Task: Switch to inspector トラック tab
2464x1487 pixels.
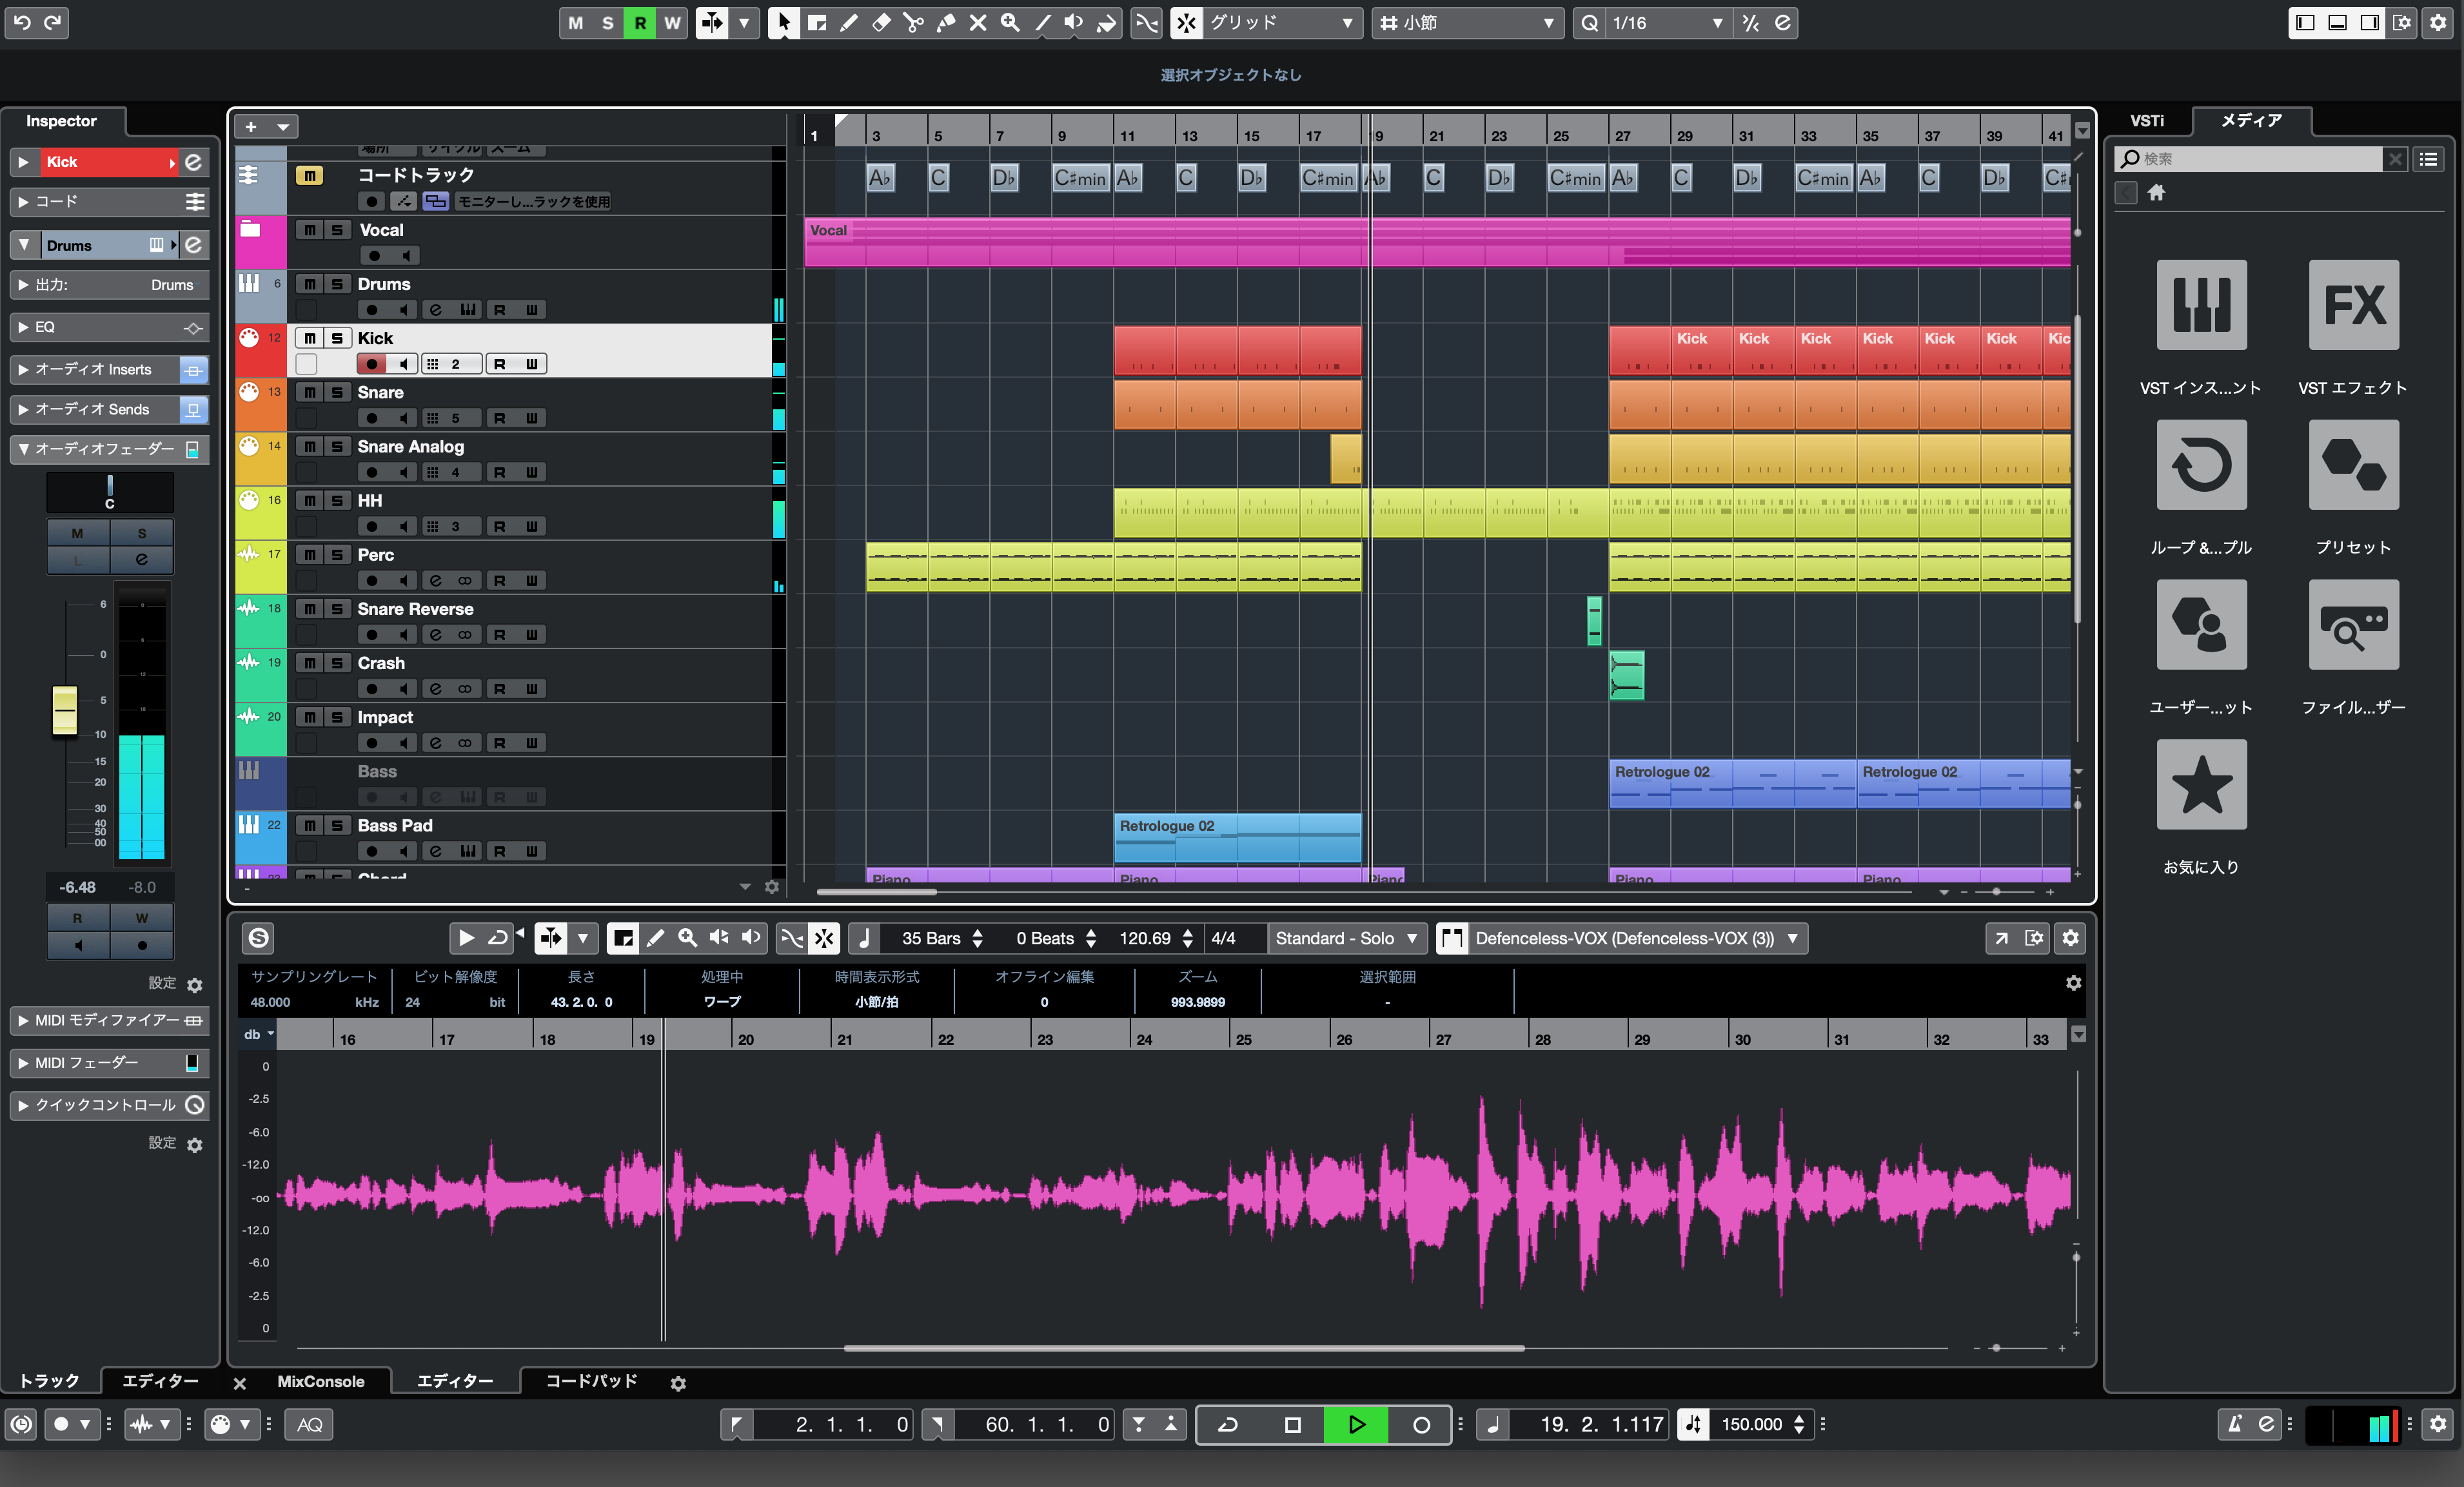Action: click(49, 1381)
